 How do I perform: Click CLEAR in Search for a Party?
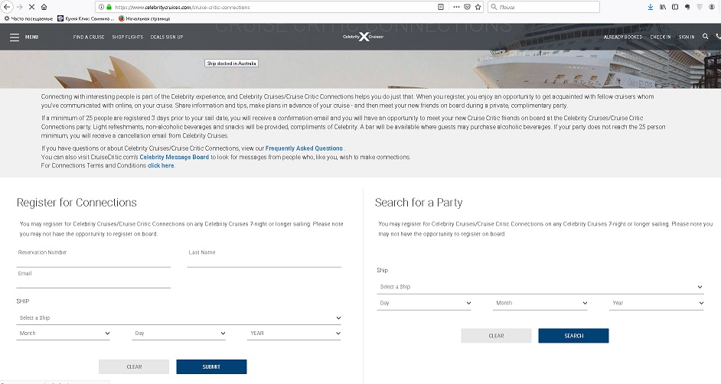496,336
